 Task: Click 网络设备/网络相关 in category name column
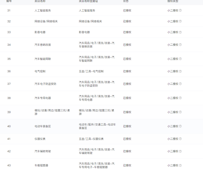point(46,21)
